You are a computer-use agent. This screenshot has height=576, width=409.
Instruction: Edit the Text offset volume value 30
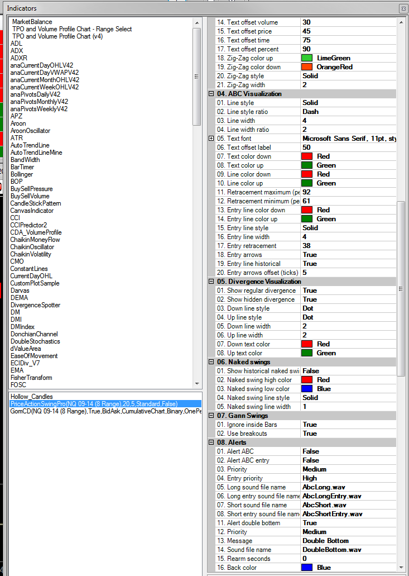(348, 22)
